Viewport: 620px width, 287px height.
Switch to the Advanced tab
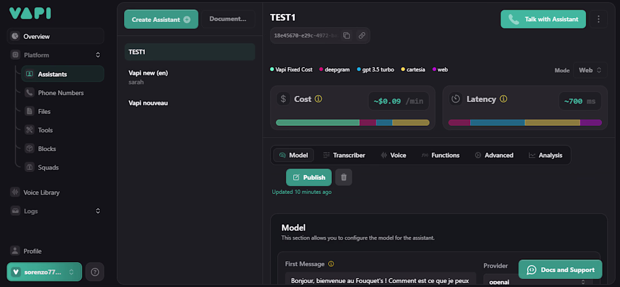494,156
